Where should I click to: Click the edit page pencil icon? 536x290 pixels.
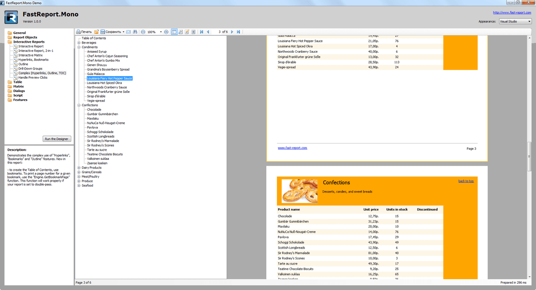tap(187, 32)
